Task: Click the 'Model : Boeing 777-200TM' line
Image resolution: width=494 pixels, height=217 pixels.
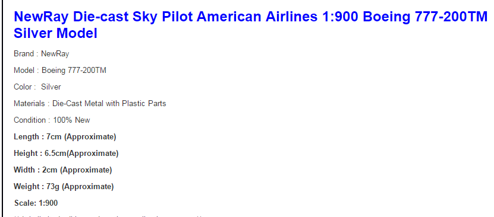Action: pyautogui.click(x=60, y=71)
